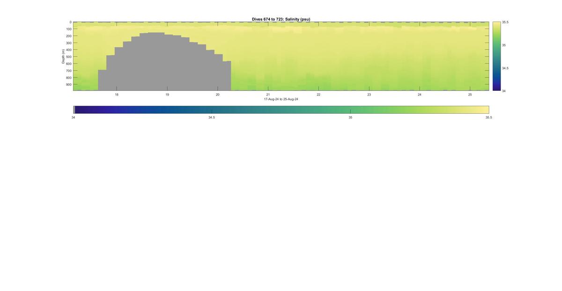The height and width of the screenshot is (291, 562).
Task: Select depth tick label "500"
Action: click(x=68, y=57)
